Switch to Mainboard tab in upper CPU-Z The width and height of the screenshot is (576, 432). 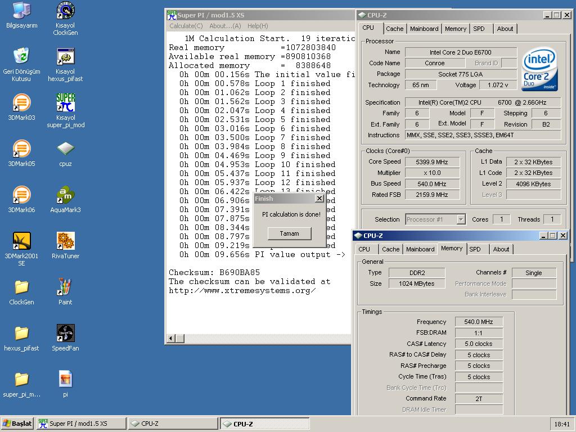pyautogui.click(x=424, y=29)
